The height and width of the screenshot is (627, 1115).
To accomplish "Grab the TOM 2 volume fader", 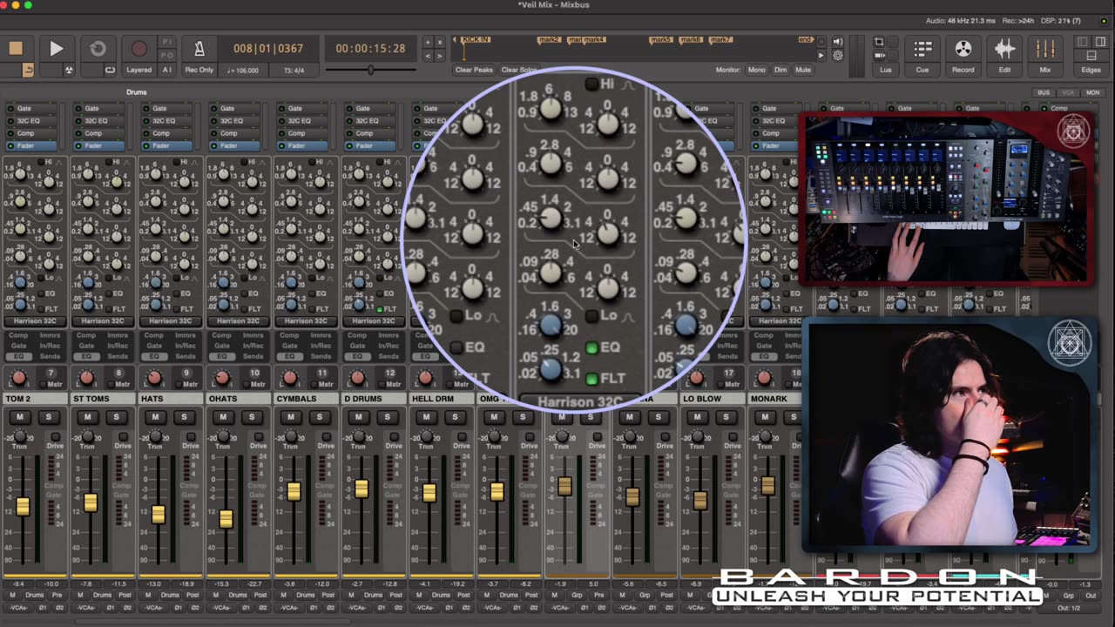I will pyautogui.click(x=23, y=506).
